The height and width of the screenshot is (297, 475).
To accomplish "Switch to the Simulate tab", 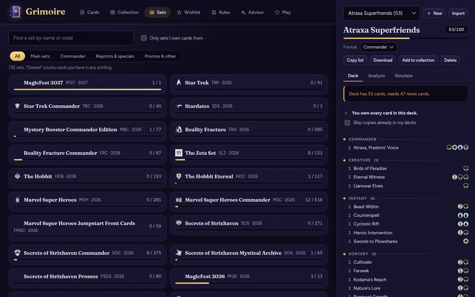I will pyautogui.click(x=403, y=76).
